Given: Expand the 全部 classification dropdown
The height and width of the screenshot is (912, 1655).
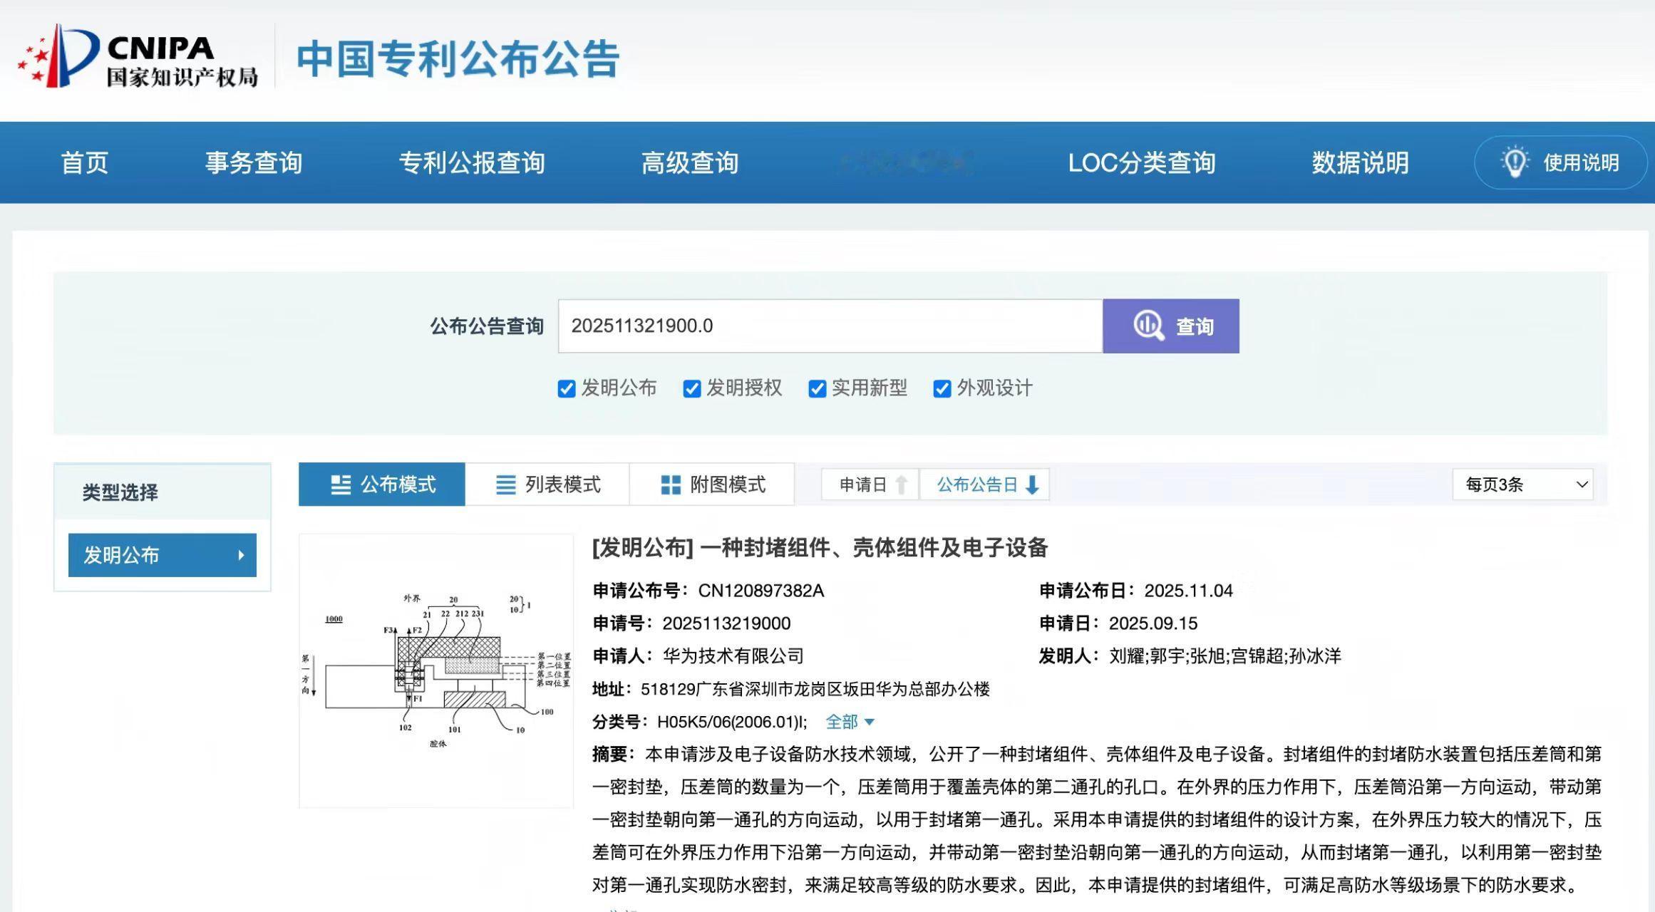Looking at the screenshot, I should tap(850, 722).
